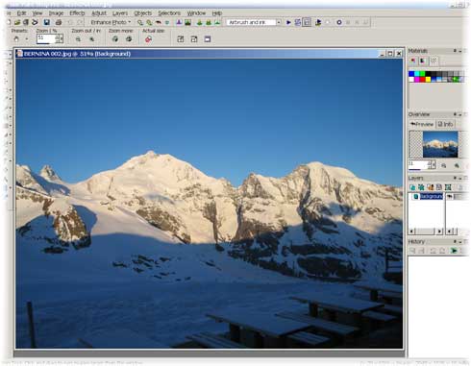Switch to the Info tab in the Overview panel
This screenshot has height=366, width=471.
445,124
